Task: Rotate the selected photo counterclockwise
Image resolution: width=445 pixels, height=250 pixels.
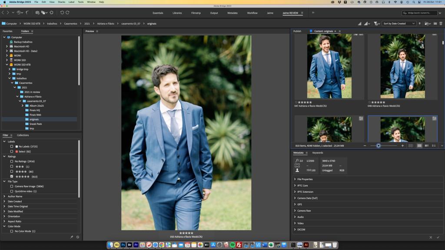Action: click(x=359, y=23)
